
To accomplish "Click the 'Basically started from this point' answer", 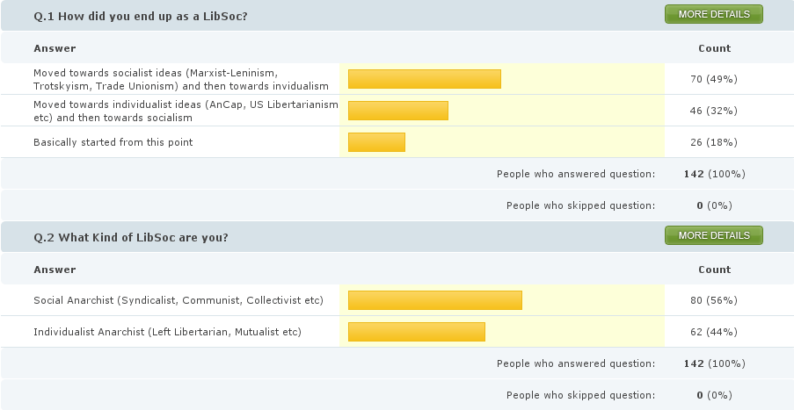I will point(113,142).
